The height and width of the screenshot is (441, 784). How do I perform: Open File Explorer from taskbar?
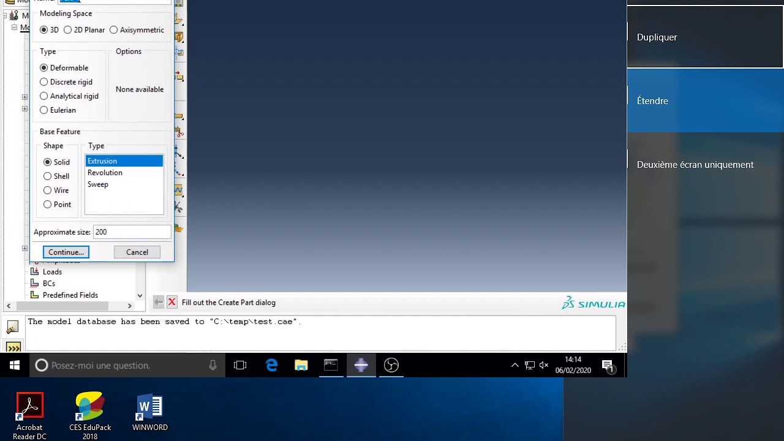pyautogui.click(x=301, y=366)
